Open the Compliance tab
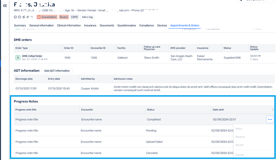Screen dimensions: 276x160 click(x=147, y=25)
